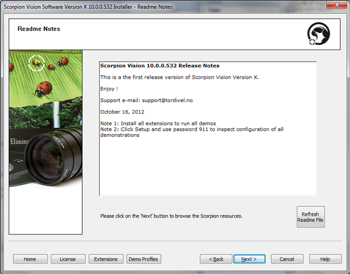The image size is (350, 274).
Task: Click the support@tordivel.no email text
Action: pos(167,100)
